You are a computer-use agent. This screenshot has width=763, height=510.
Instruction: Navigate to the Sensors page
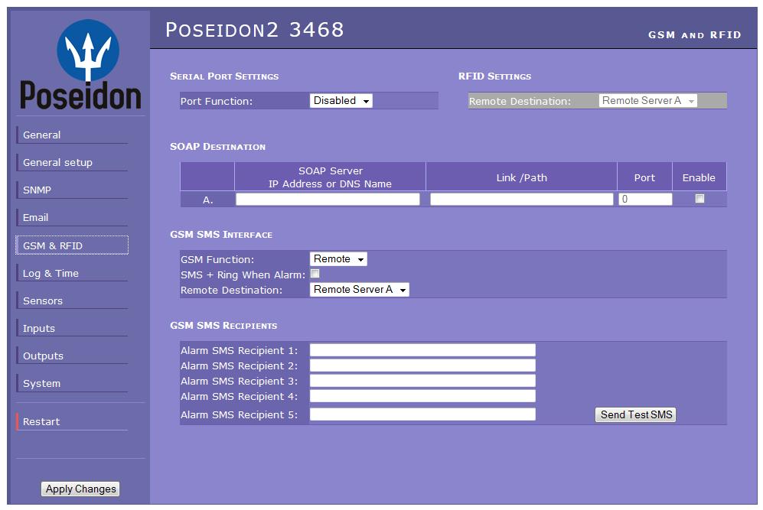[x=72, y=300]
